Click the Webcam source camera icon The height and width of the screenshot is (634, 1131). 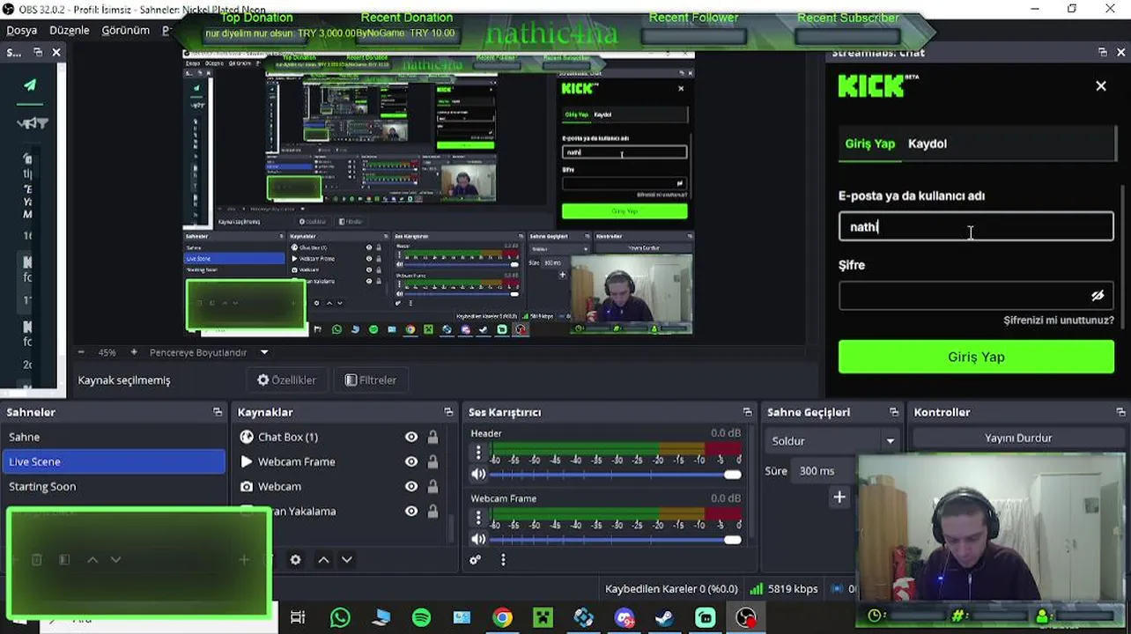click(247, 486)
